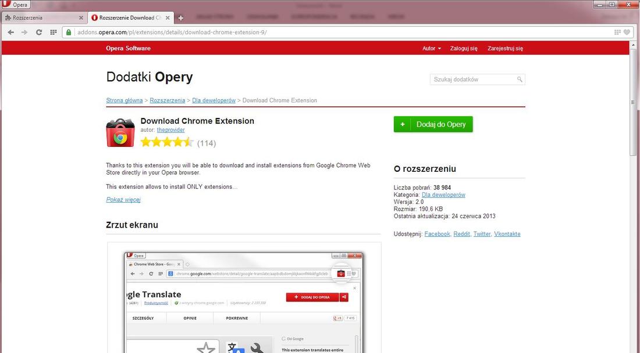Expand description with Pokaż więcej

123,200
